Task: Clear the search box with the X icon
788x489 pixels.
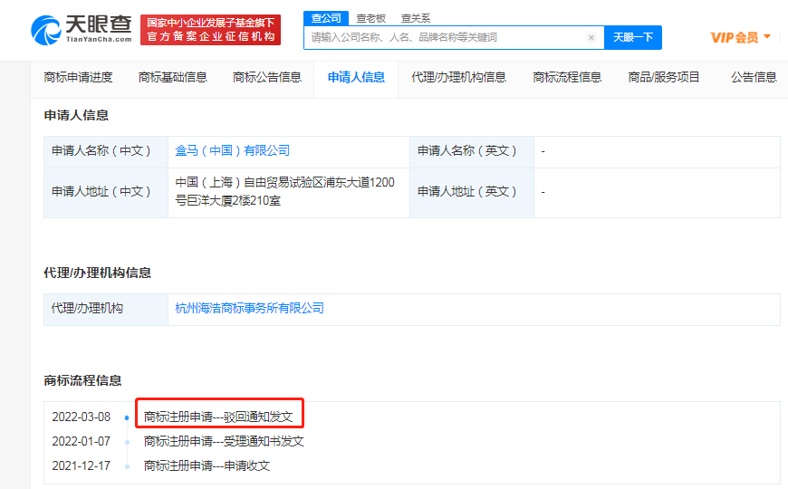Action: click(x=591, y=38)
